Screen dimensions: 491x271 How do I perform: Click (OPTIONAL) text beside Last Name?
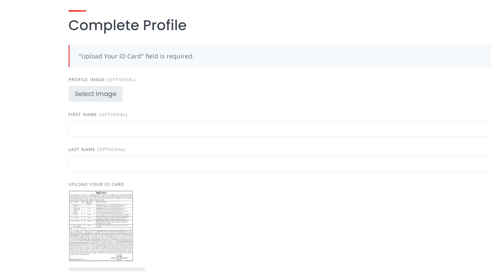(x=111, y=149)
